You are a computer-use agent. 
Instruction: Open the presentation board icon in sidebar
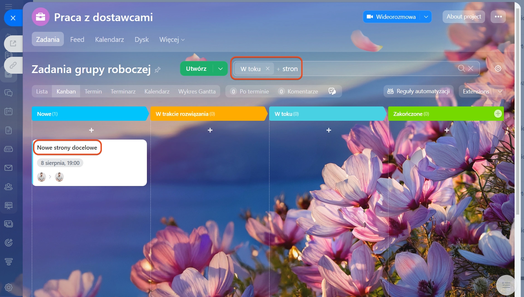tap(8, 205)
